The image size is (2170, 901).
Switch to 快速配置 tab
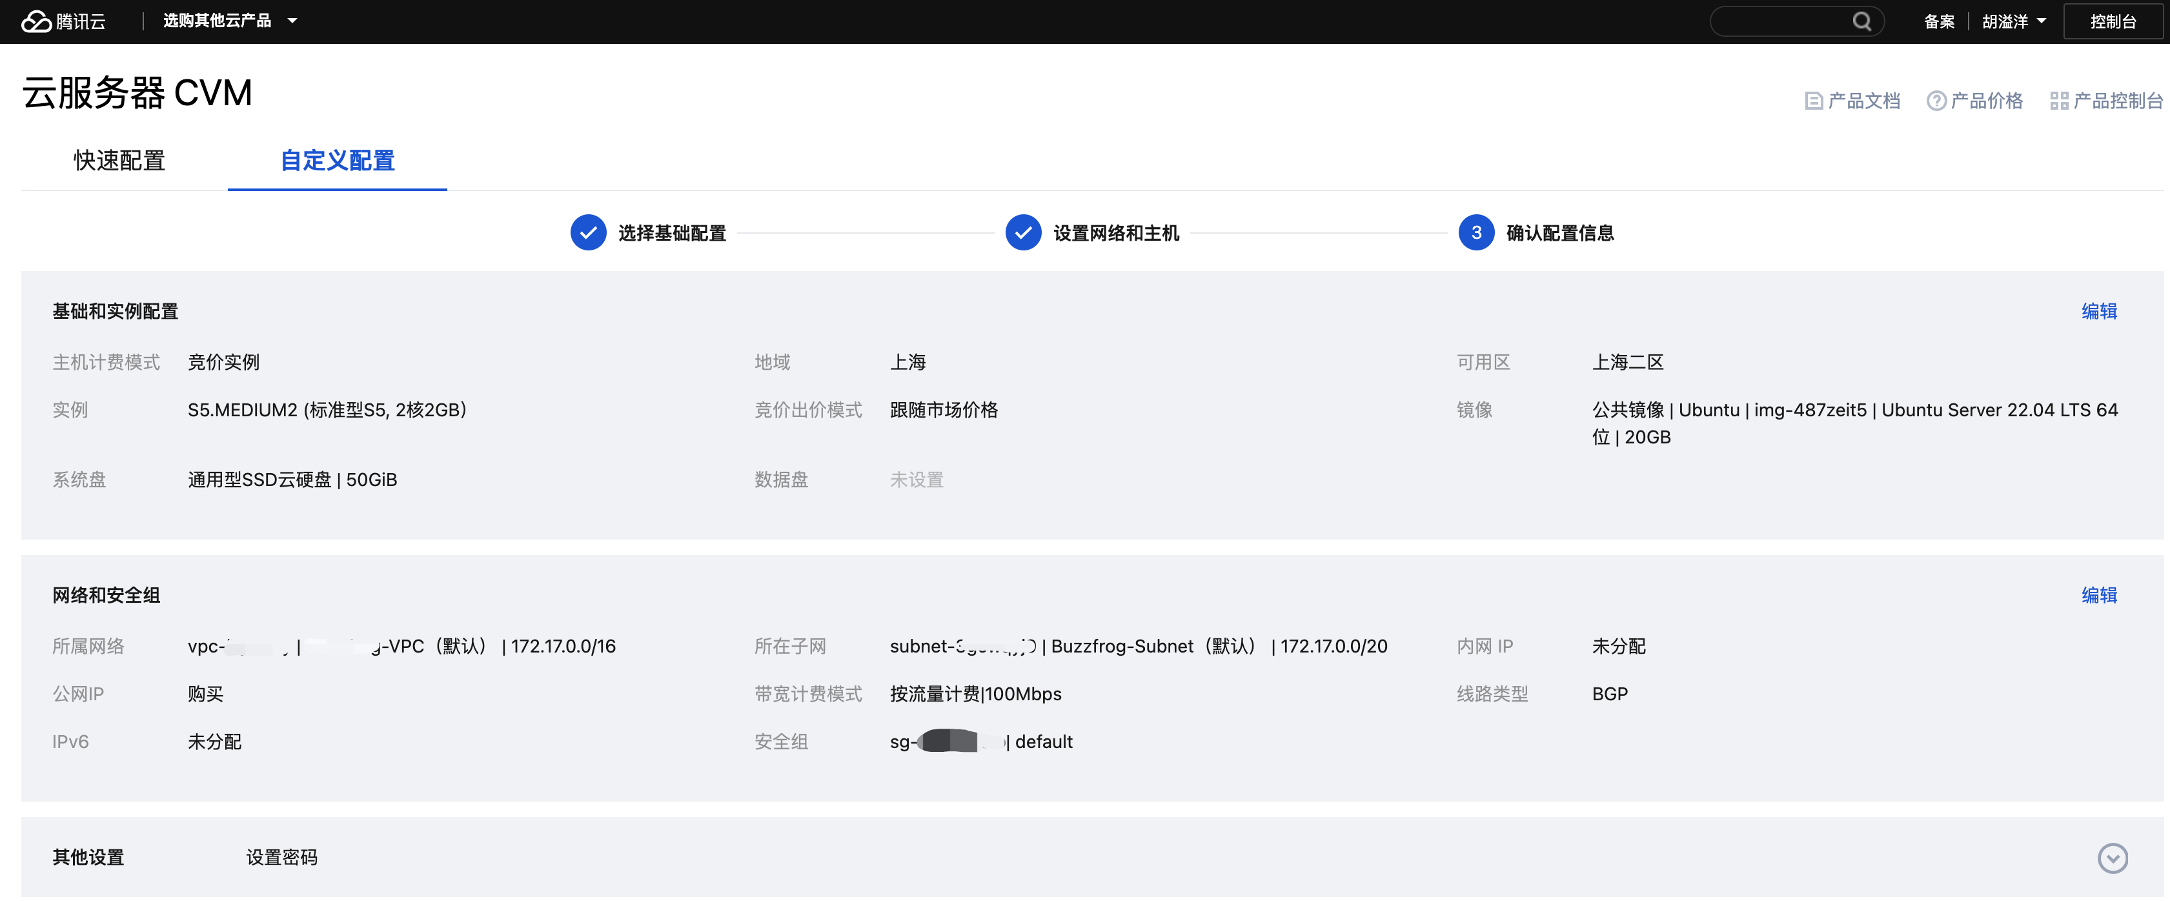(x=119, y=160)
